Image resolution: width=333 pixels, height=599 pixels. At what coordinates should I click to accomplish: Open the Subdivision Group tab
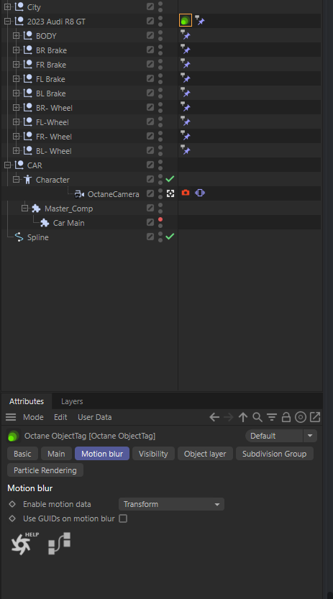pyautogui.click(x=275, y=454)
